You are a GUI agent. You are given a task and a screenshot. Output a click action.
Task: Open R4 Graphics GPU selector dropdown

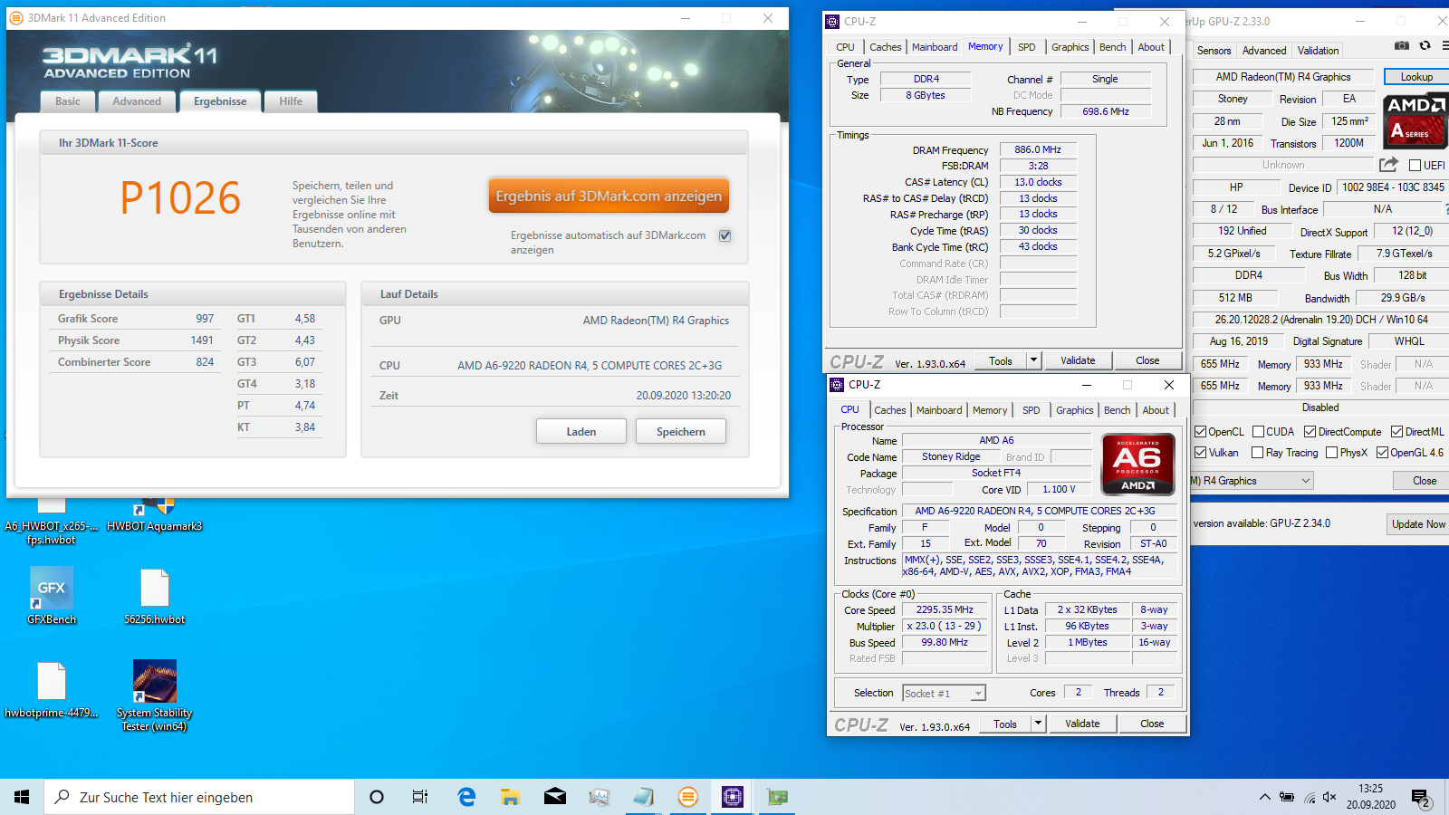tap(1252, 481)
